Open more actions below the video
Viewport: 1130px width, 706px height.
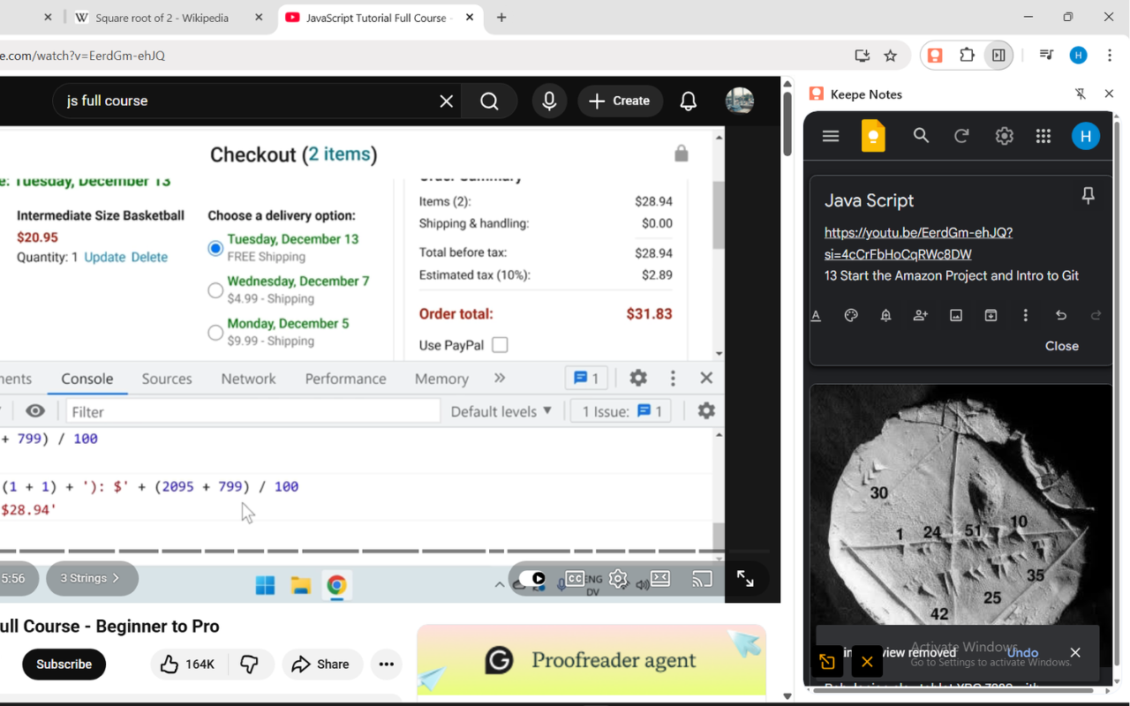pyautogui.click(x=387, y=665)
